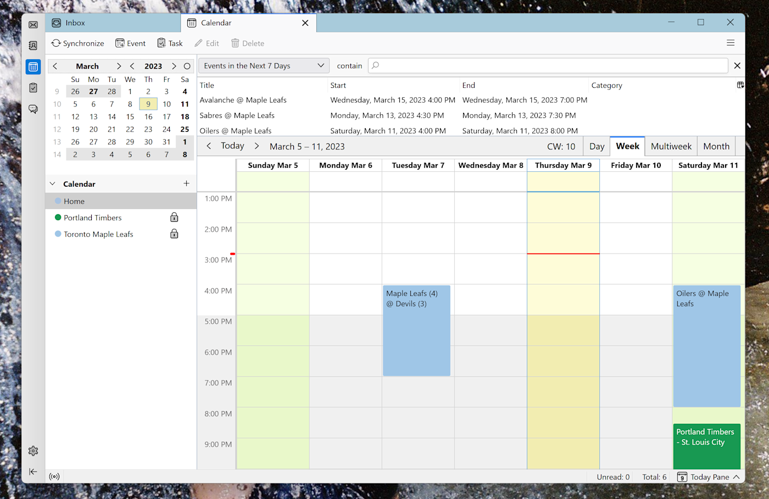
Task: Open the Address Book space icon
Action: 33,46
